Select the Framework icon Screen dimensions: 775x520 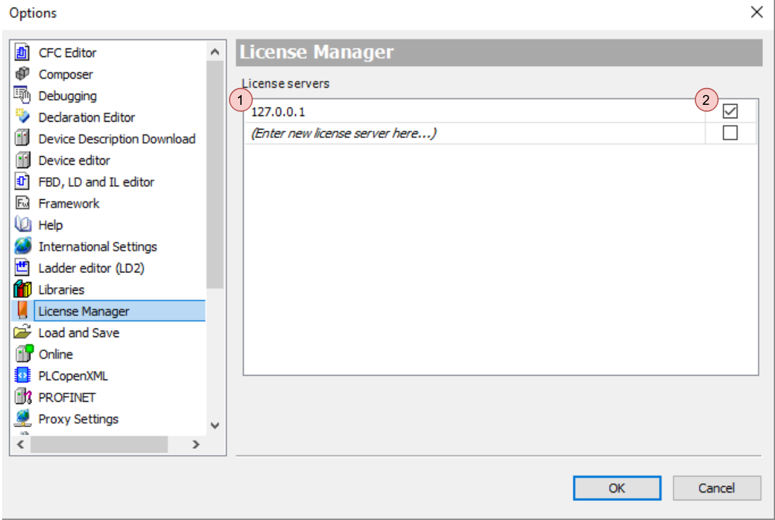coord(21,203)
